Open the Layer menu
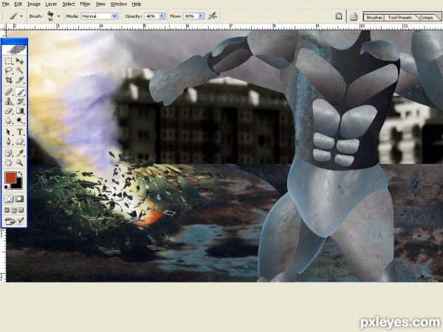 (x=51, y=4)
